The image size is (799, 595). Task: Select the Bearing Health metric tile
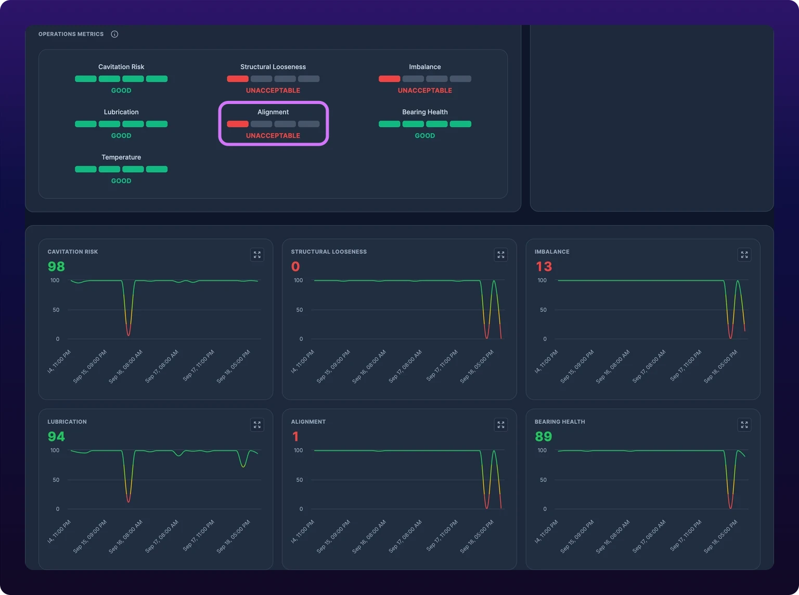point(425,124)
